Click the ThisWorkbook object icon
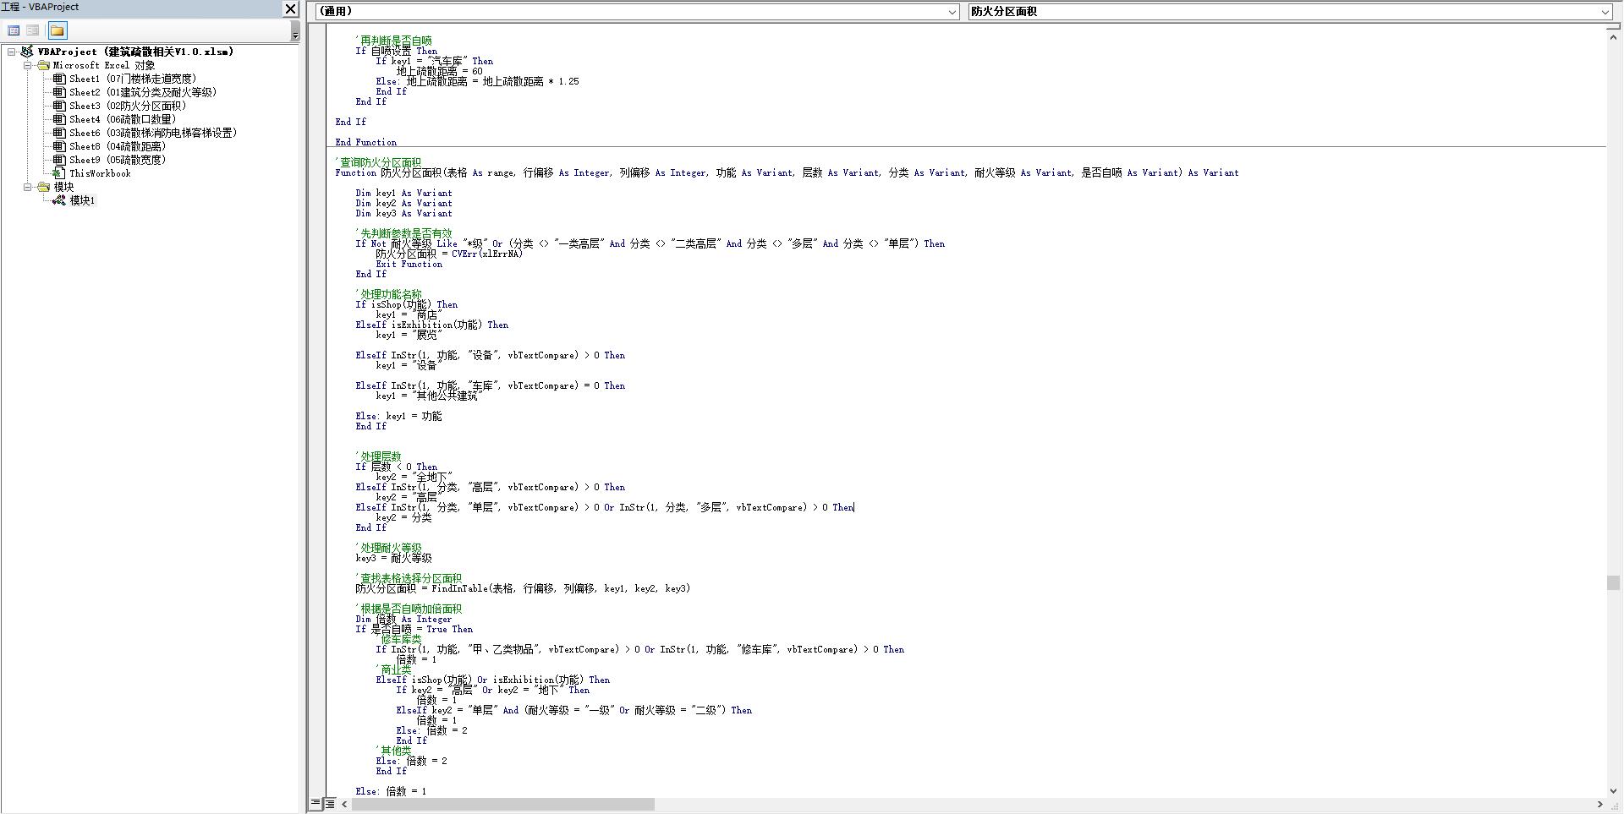Screen dimensions: 1624x814 pos(59,173)
